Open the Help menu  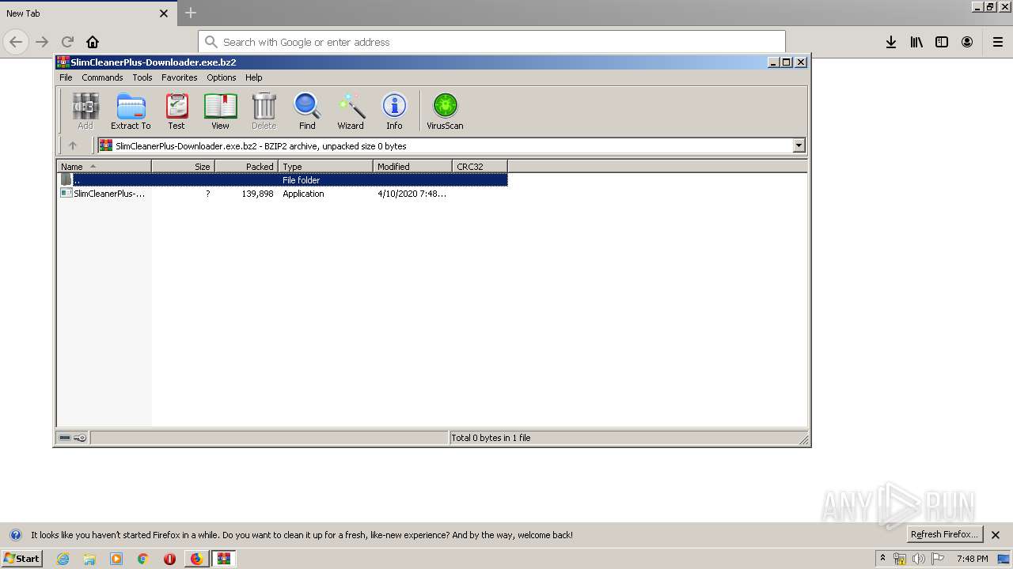(x=253, y=77)
